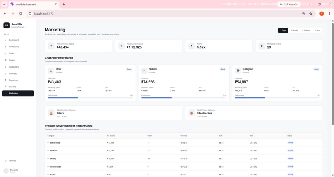Click the Good status in Fashion row

point(290,151)
